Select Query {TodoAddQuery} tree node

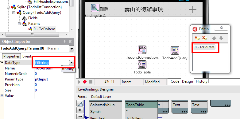tap(42, 13)
